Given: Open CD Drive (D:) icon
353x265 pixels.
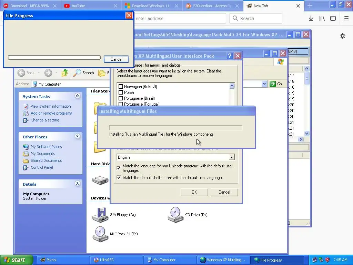Looking at the screenshot, I should (175, 215).
